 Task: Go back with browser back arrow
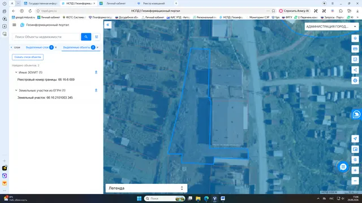tap(14, 11)
